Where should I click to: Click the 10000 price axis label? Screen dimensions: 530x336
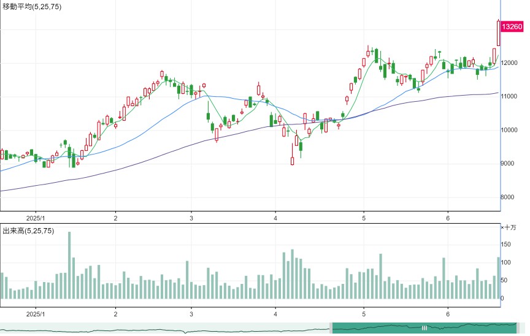509,130
